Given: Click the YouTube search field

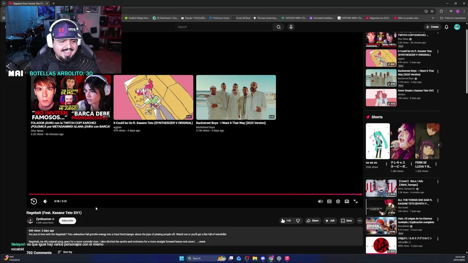Looking at the screenshot, I should (x=224, y=27).
